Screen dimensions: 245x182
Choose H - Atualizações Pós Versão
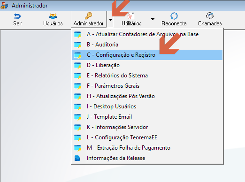pos(147,96)
